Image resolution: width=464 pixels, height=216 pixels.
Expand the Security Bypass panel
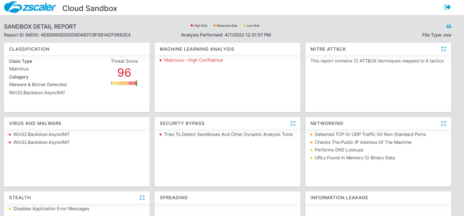293,123
